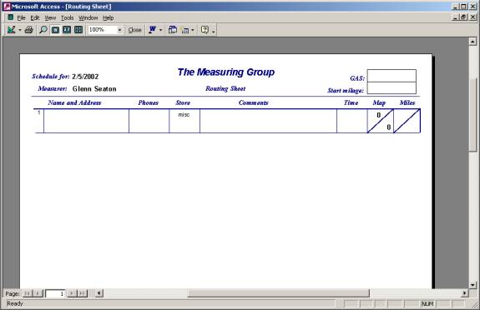Switch to Multiple Pages view
The image size is (480, 310).
[x=78, y=30]
